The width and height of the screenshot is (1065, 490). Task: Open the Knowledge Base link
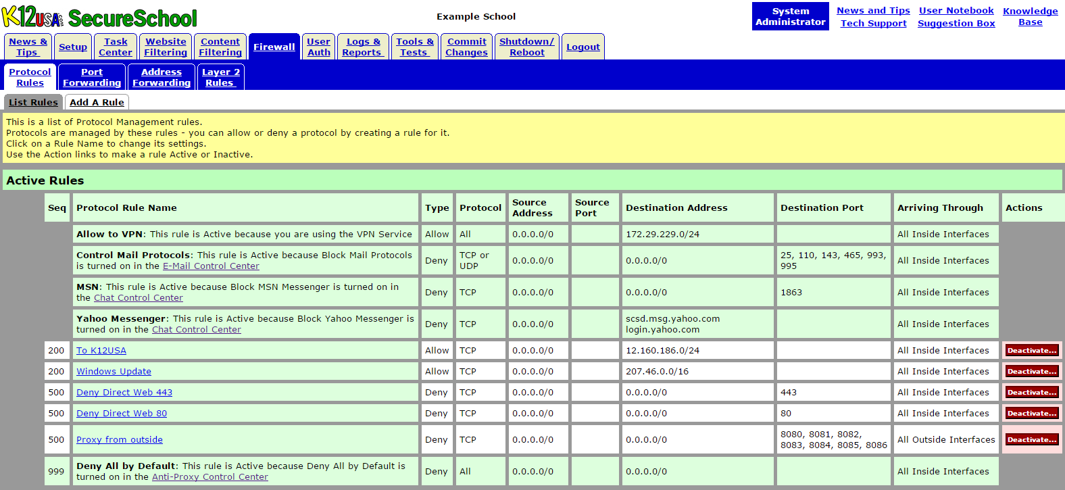click(1031, 17)
